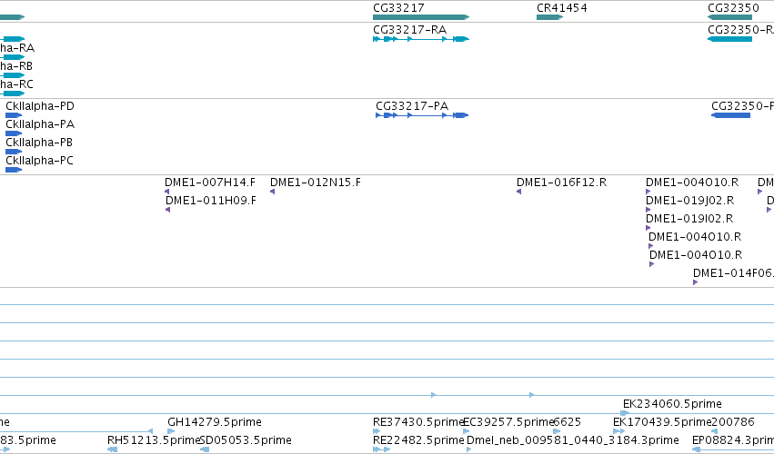Select the CkIIalpha-PD protein label
Viewport: 774px width, 454px height.
pos(40,106)
